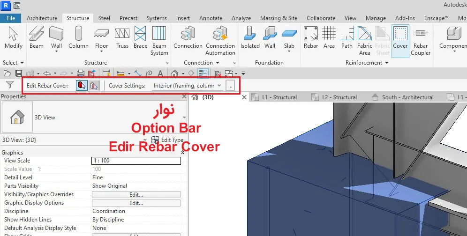Viewport: 467px width, 236px height.
Task: Open the Rebar Coupler tool
Action: tap(420, 41)
